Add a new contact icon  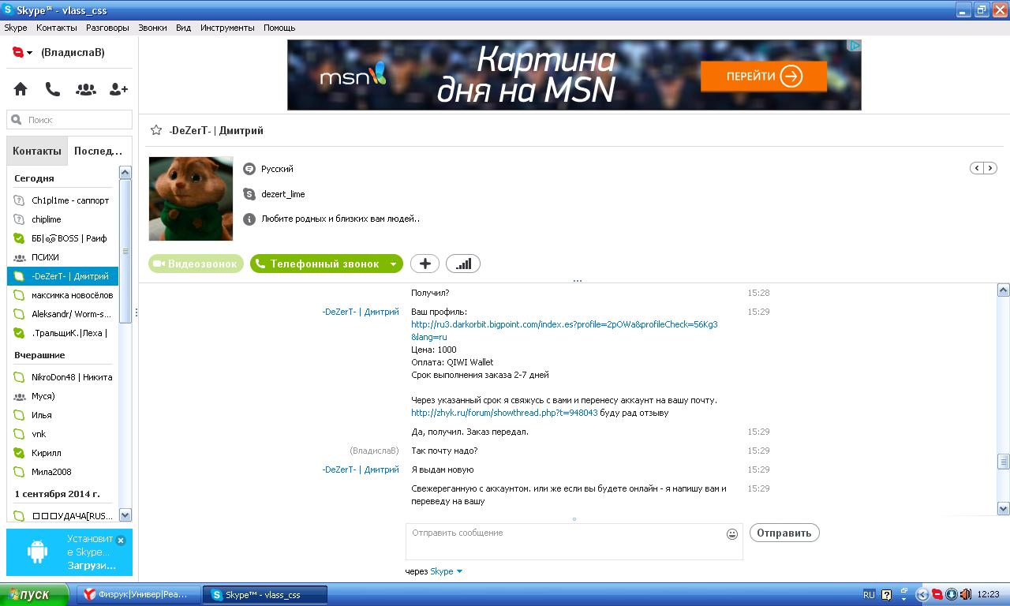pos(118,89)
